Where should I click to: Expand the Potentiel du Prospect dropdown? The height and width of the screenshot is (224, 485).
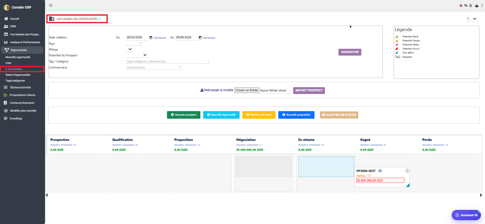137,55
